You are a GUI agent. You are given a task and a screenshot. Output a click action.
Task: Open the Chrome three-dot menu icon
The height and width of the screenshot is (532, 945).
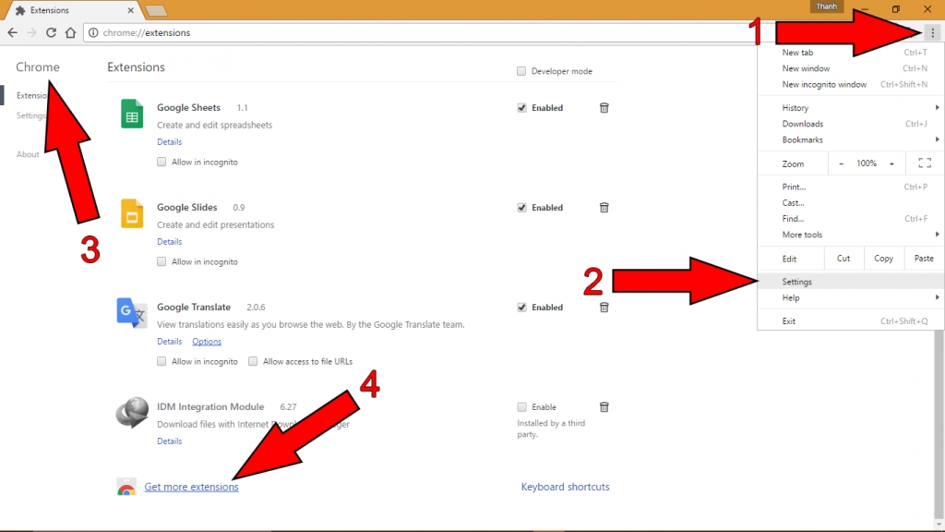pos(932,32)
